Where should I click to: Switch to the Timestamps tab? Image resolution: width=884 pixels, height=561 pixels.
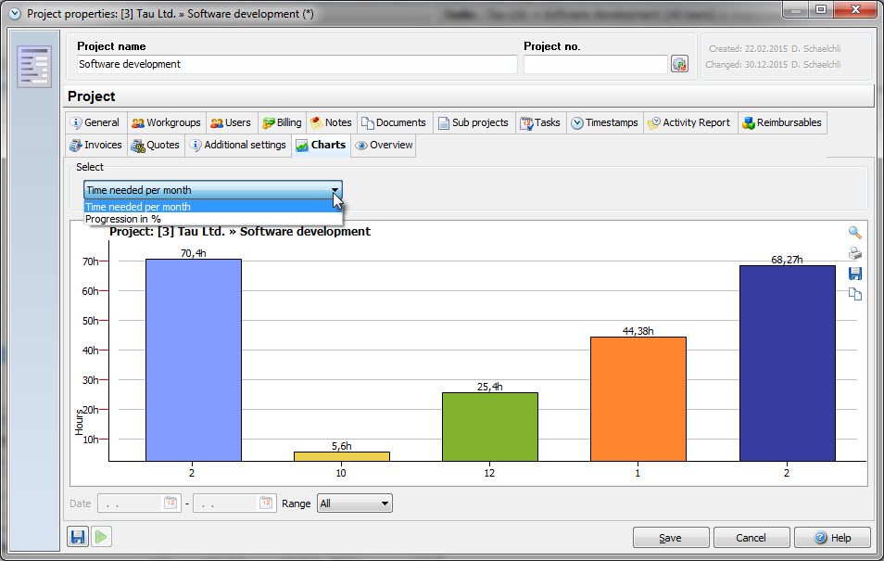point(603,122)
